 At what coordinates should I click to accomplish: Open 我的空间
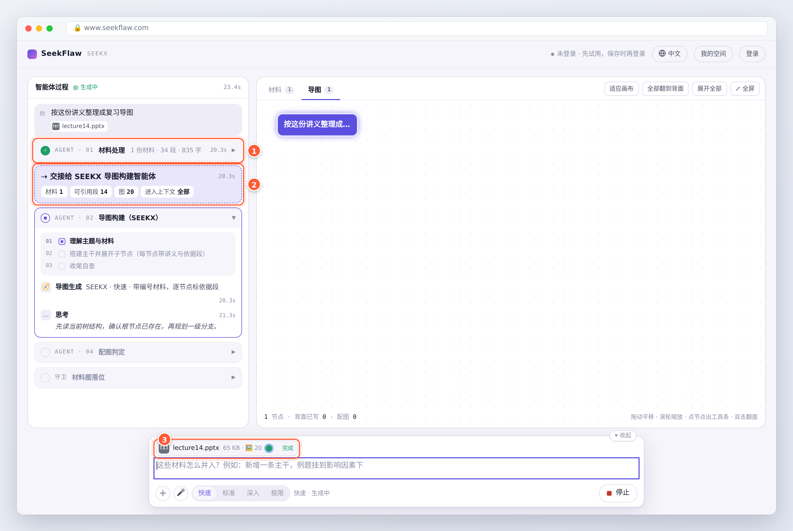pos(713,54)
